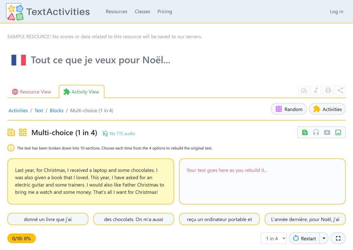Click the French flag icon
Viewport: 353px width, 250px height.
[19, 60]
